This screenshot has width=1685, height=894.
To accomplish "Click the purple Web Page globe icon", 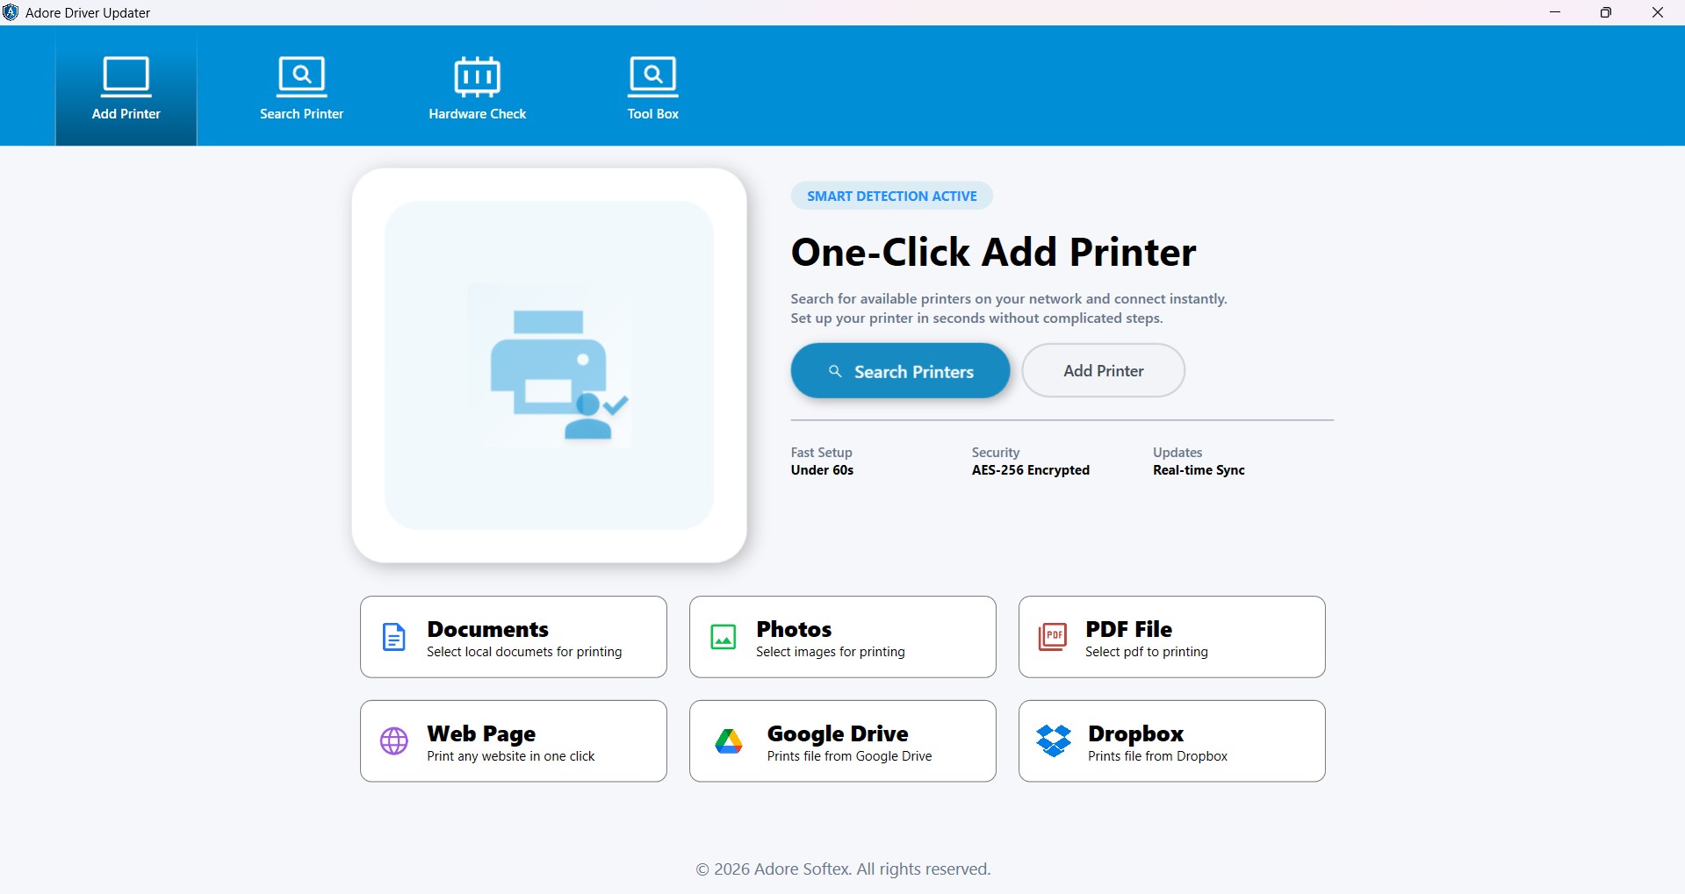I will pos(394,741).
